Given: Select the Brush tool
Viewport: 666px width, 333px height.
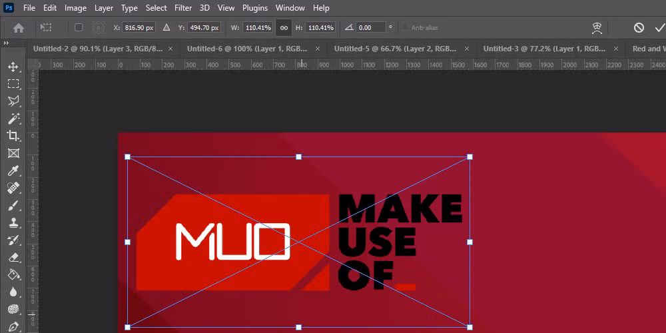Looking at the screenshot, I should (x=13, y=205).
